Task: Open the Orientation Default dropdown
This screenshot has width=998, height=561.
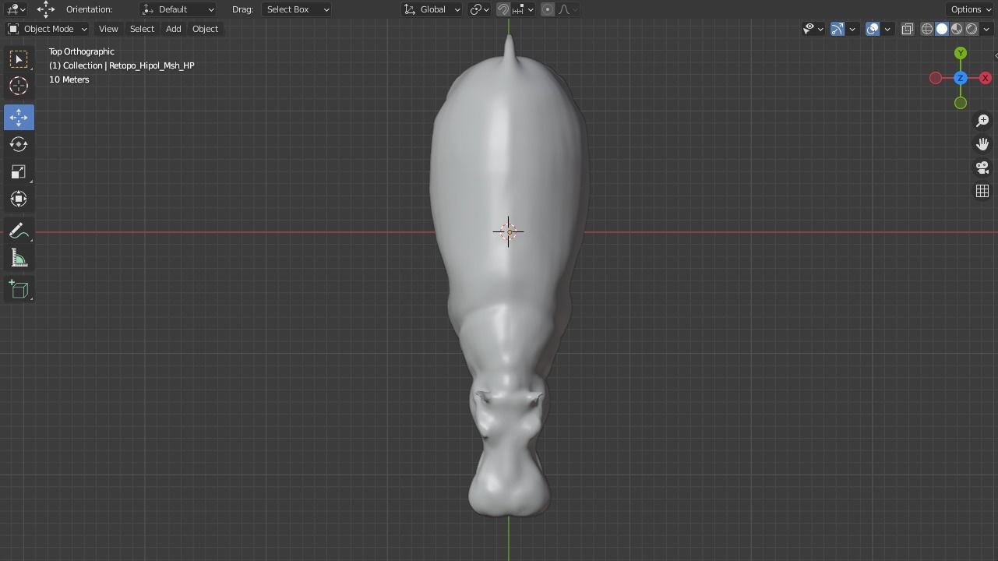Action: [178, 9]
